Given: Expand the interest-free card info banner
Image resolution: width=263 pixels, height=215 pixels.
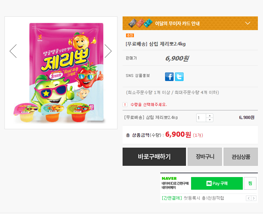Looking at the screenshot, I should pos(248,23).
